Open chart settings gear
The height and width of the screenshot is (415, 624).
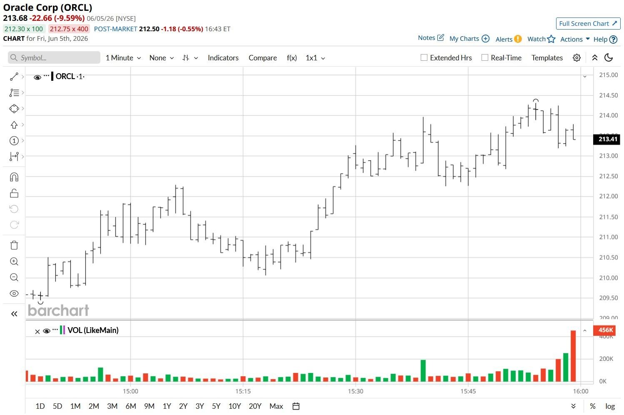coord(577,58)
